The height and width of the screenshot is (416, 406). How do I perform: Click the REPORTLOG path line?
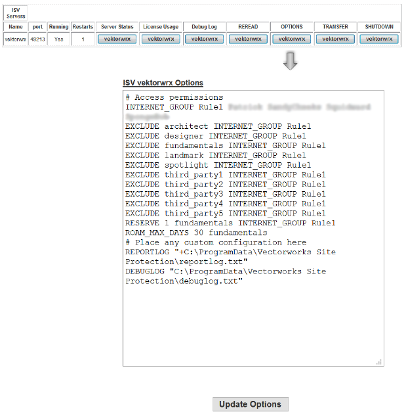[x=230, y=257]
